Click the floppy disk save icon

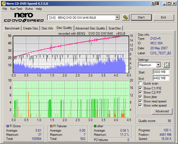coord(157,4)
